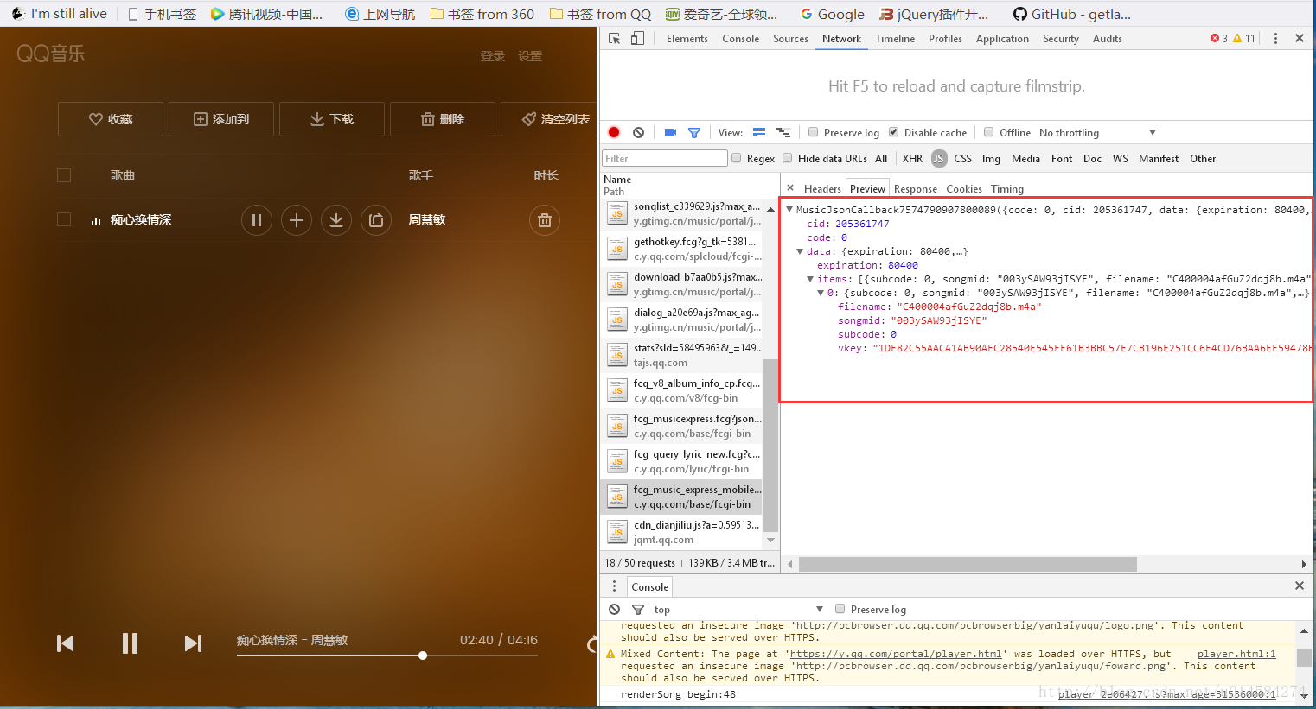Screen dimensions: 1316x709
Task: Skip to the next track
Action: click(x=193, y=643)
